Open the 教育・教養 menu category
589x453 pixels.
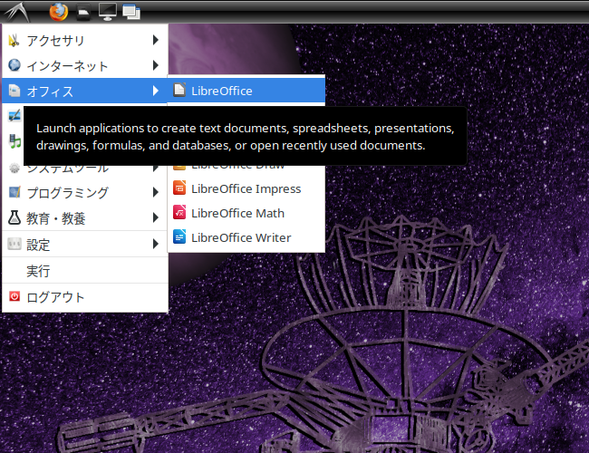(85, 217)
